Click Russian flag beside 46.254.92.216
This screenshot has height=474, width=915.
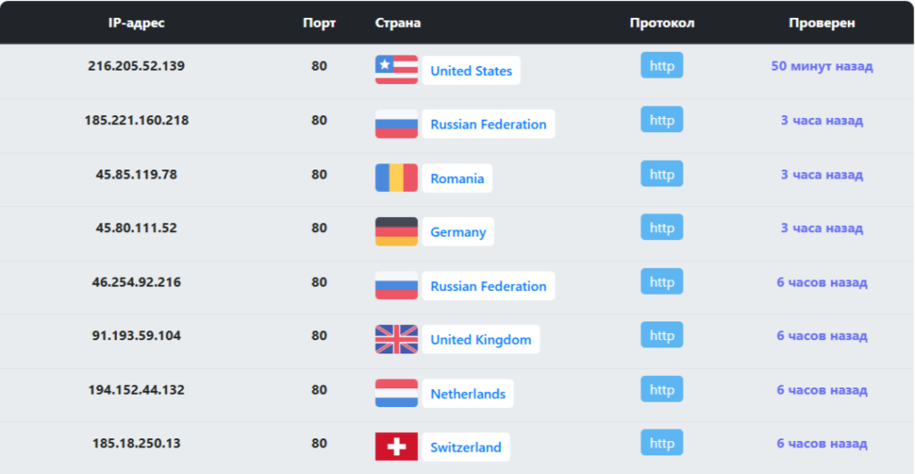coord(396,286)
